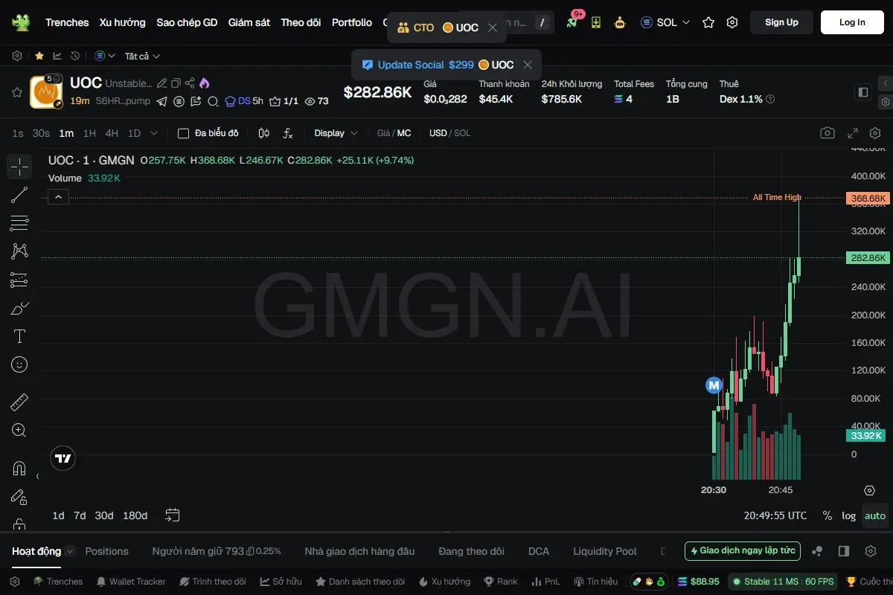
Task: Select the pattern drawing tool
Action: click(x=19, y=251)
